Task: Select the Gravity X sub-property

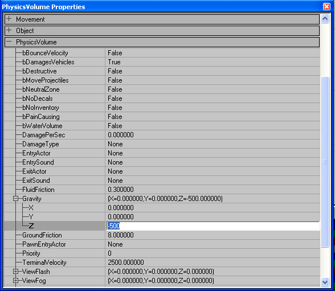Action: [31, 208]
